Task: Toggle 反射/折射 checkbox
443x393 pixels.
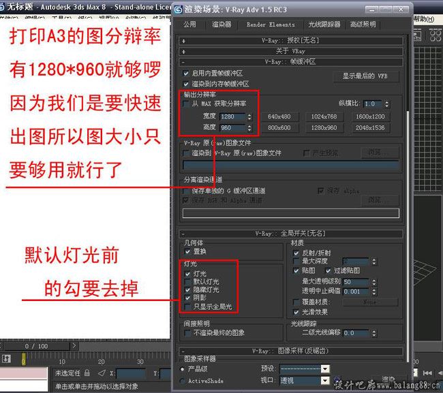Action: 296,253
